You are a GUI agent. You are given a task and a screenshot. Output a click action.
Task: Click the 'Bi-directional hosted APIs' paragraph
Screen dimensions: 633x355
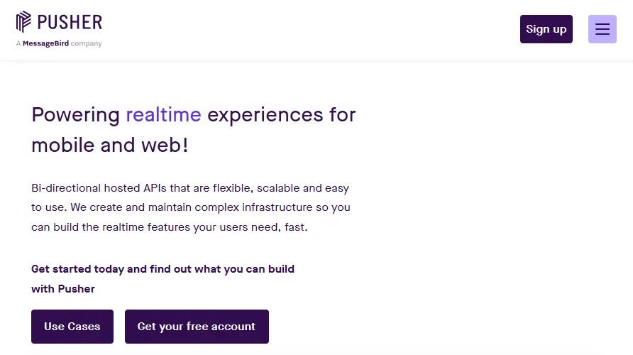click(191, 207)
